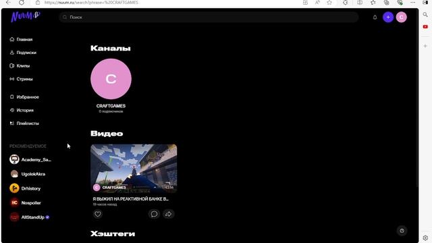The image size is (432, 243).
Task: Open Edge sidebar search icon
Action: coord(425,15)
